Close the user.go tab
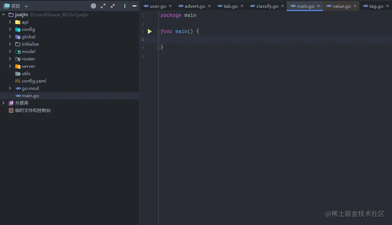Screen dimensions: 392x225 click(170, 6)
